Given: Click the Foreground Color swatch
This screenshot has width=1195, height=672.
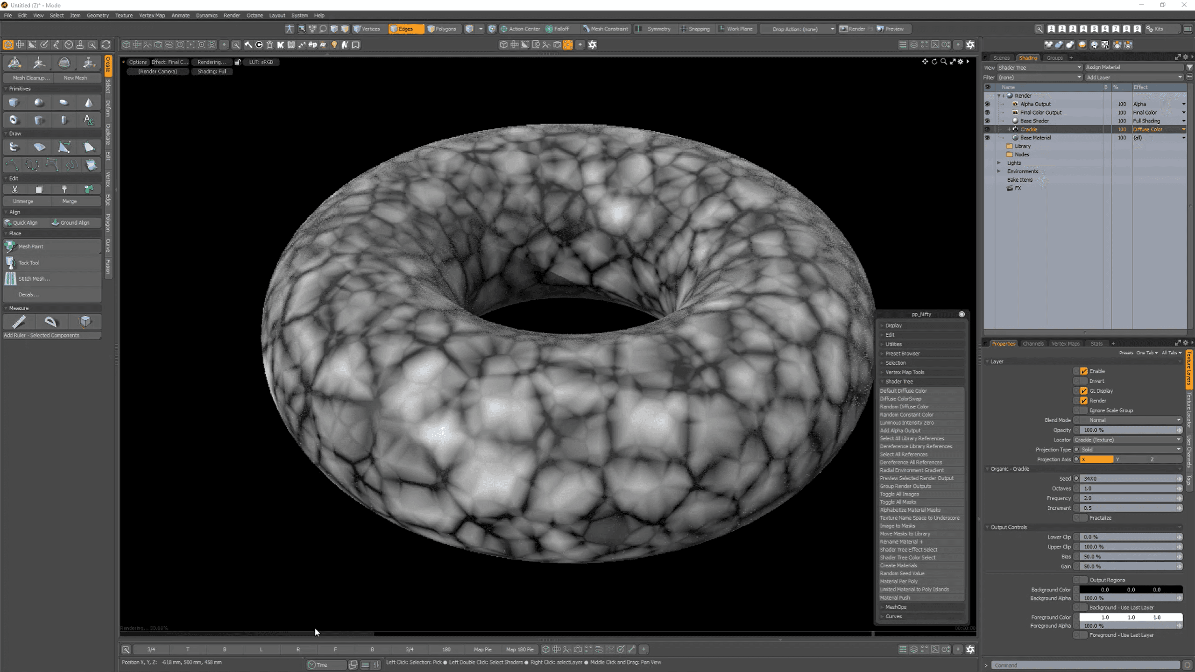Looking at the screenshot, I should [x=1130, y=617].
